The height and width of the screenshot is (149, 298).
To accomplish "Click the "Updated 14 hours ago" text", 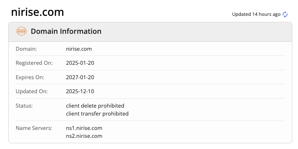I will [x=256, y=14].
